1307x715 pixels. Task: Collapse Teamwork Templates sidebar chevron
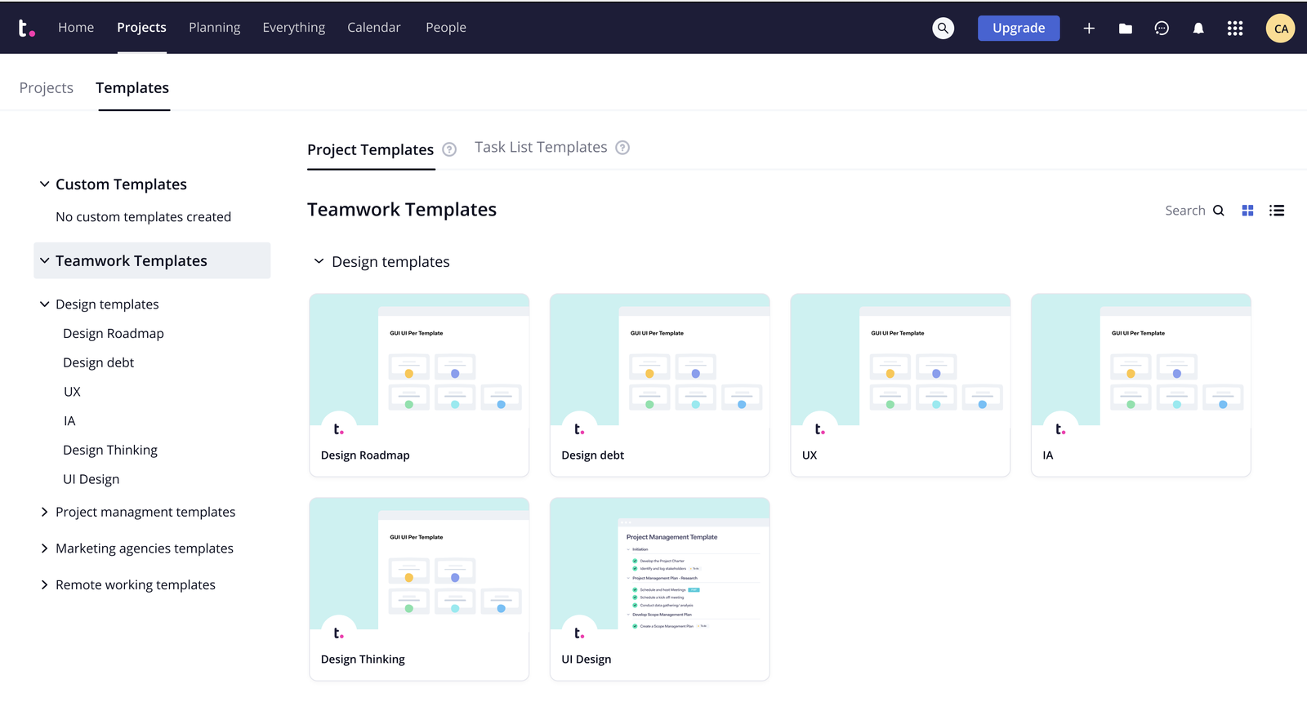[x=44, y=261]
